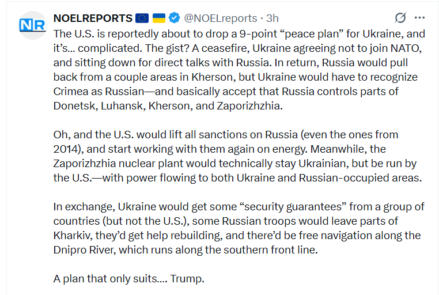Screen dimensions: 439x295
Task: Click the line starting 'The U.S. is reportedly'
Action: click(x=239, y=34)
